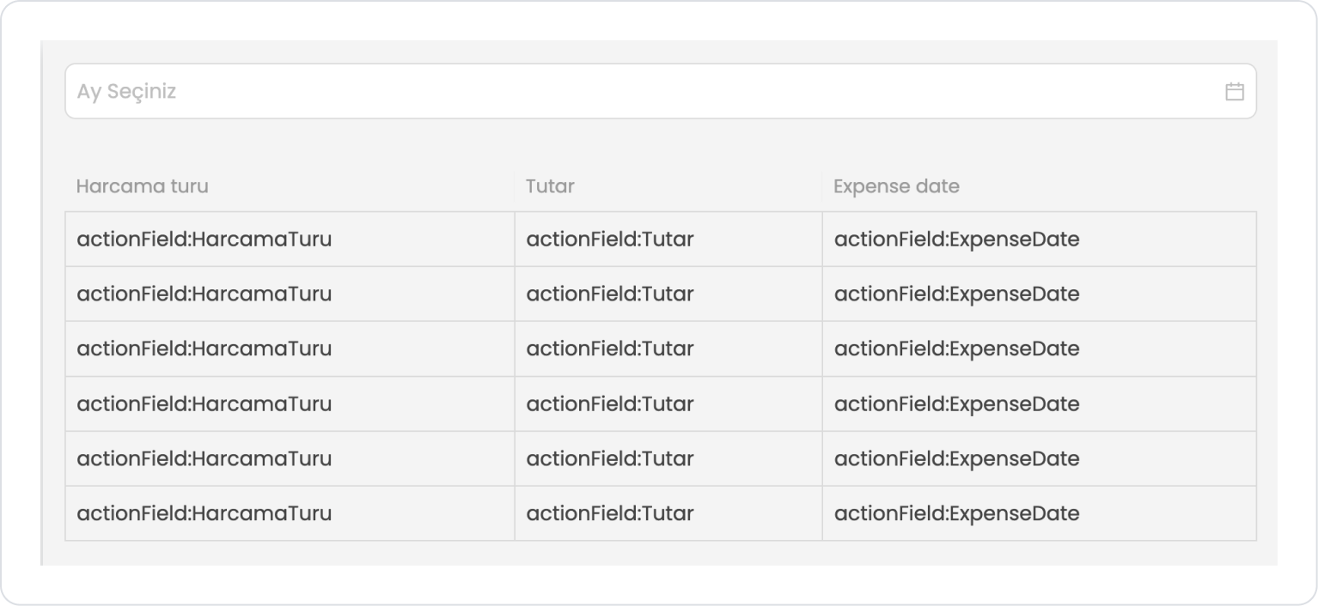Click the fourth row's ExpenseDate cell
Viewport: 1318px width, 606px height.
[x=956, y=404]
